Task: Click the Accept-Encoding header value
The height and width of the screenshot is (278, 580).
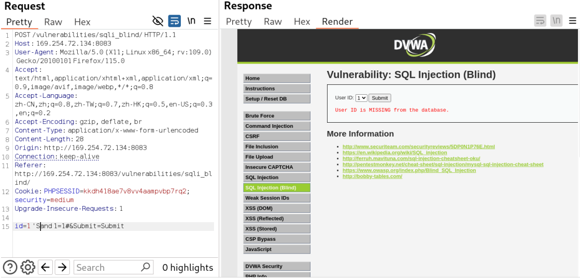Action: pos(110,122)
